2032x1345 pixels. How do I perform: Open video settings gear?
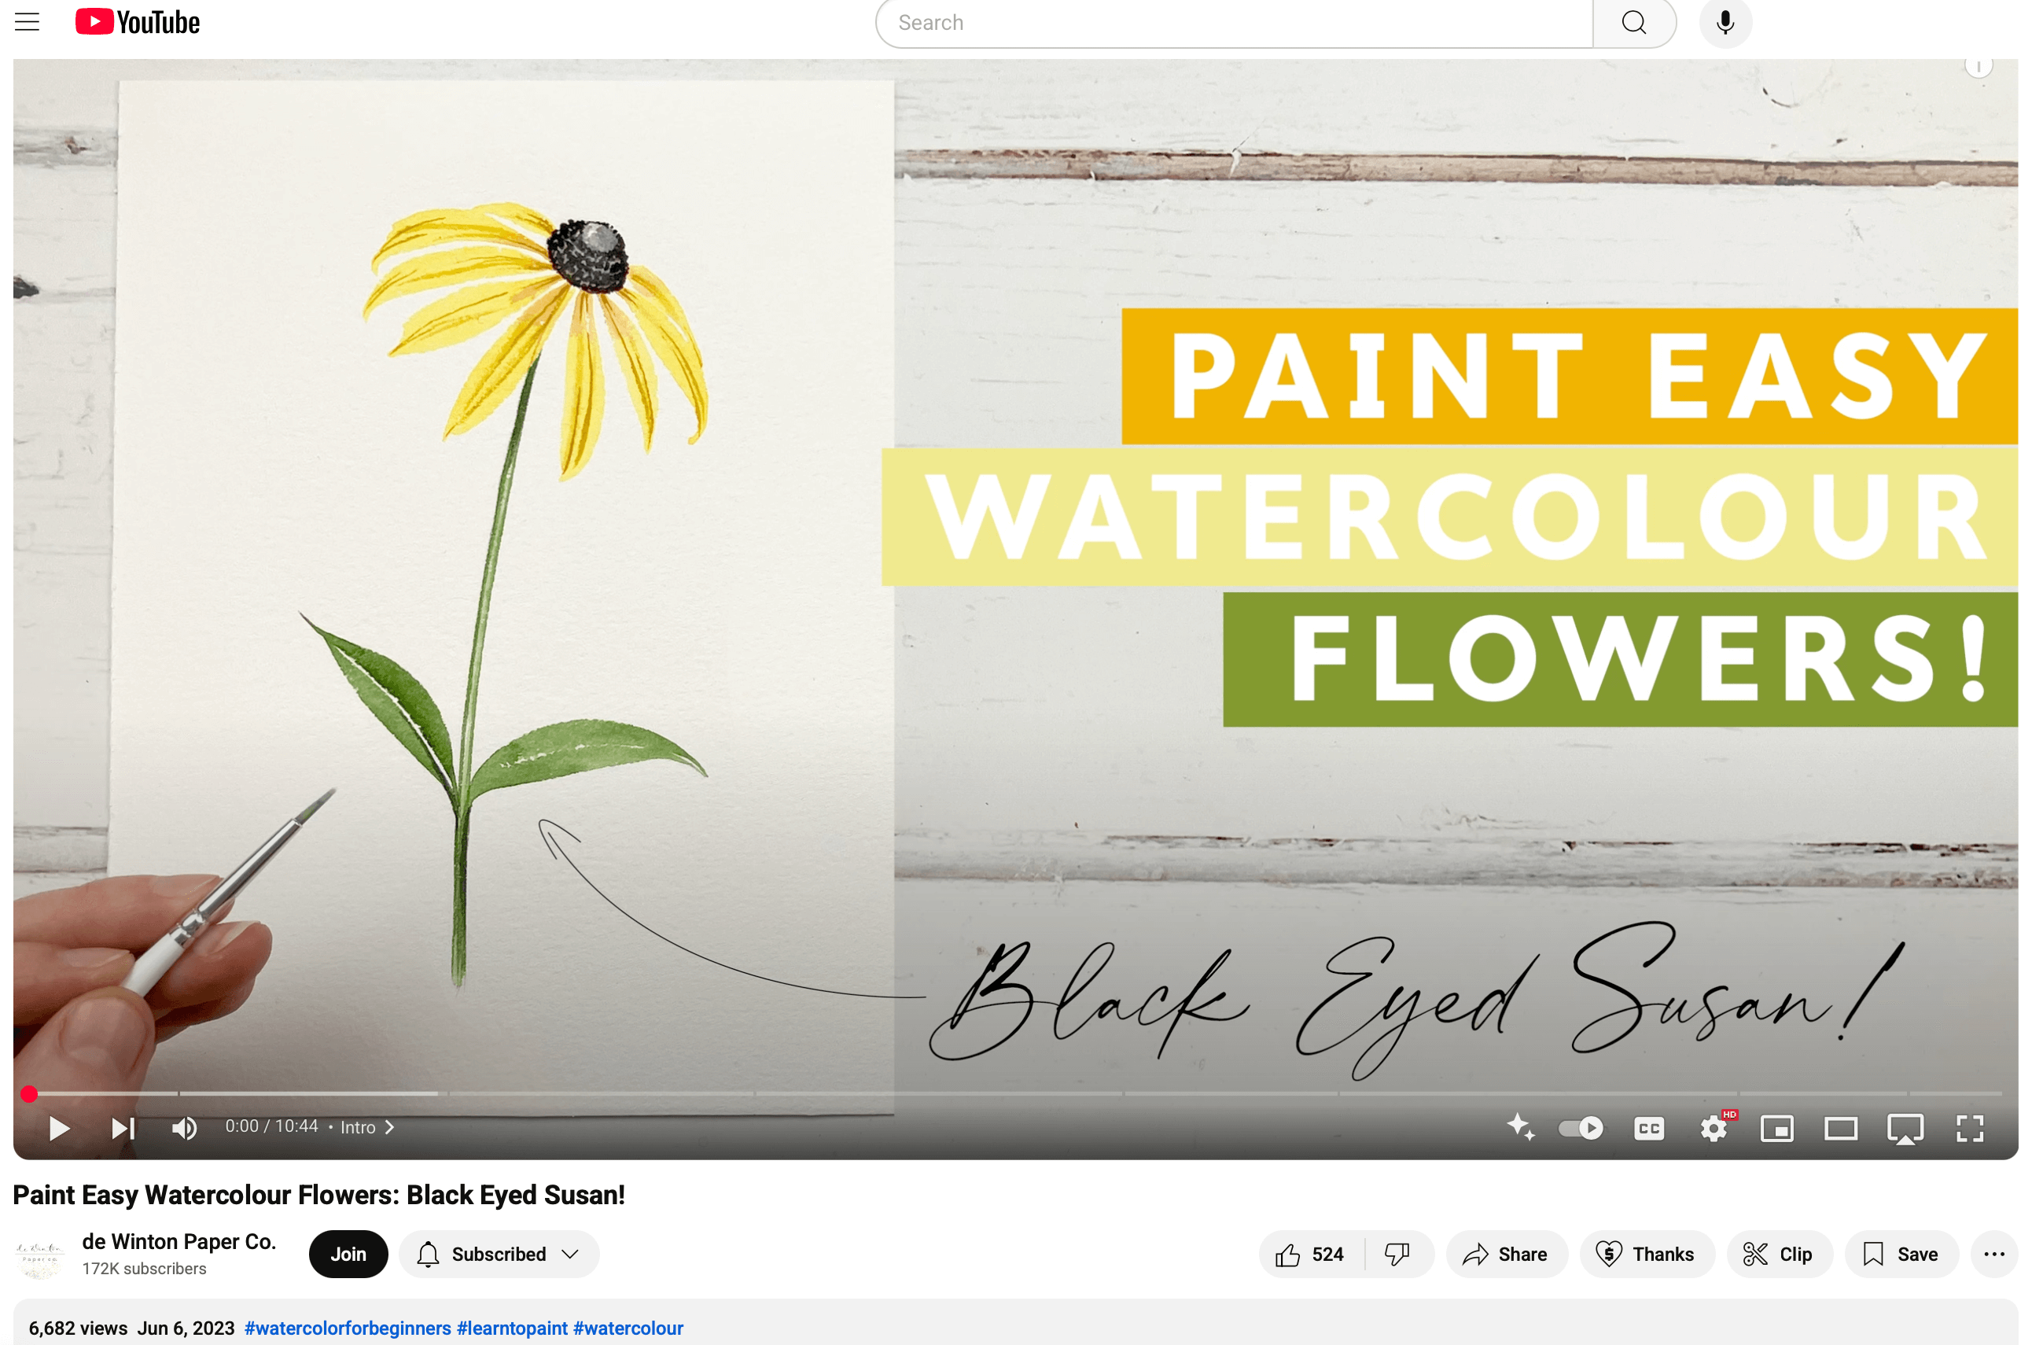[x=1712, y=1128]
